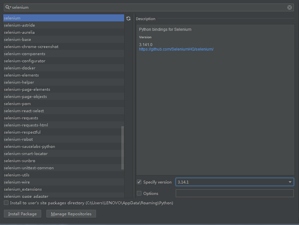
Task: Select selenium-components package
Action: [x=64, y=54]
